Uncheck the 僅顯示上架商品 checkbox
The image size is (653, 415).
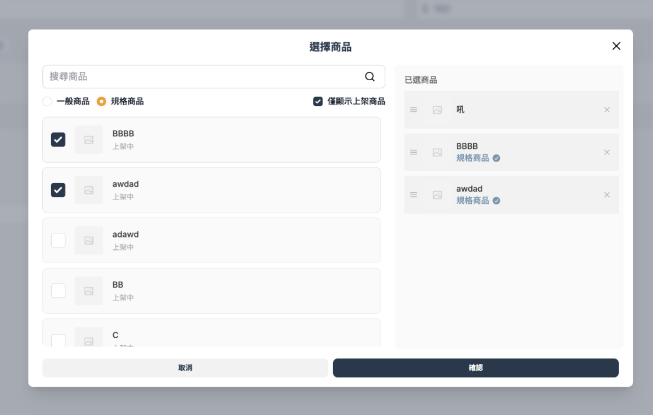(x=317, y=101)
